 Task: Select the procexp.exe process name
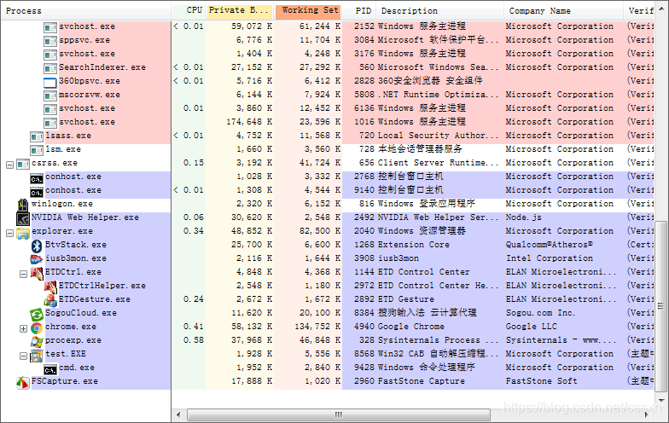coord(73,340)
